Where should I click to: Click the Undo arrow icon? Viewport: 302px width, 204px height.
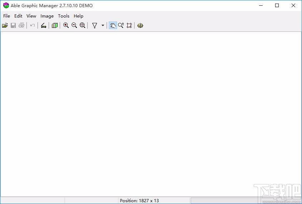[33, 25]
